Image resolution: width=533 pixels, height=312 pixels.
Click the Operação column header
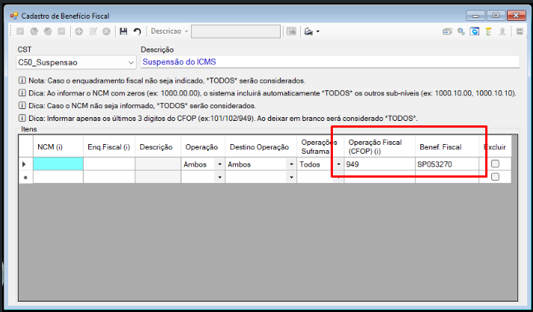point(203,147)
